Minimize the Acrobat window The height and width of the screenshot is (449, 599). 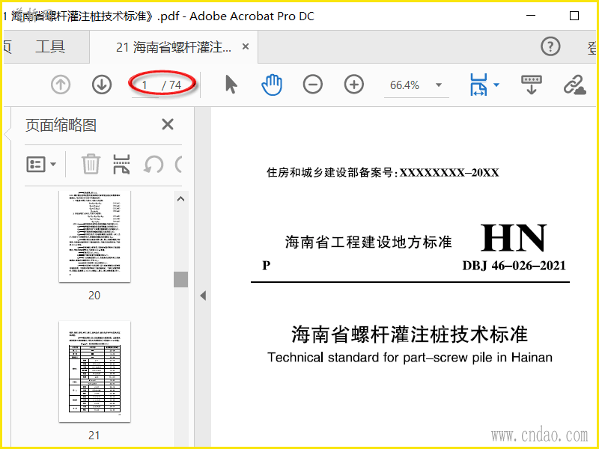pyautogui.click(x=531, y=16)
